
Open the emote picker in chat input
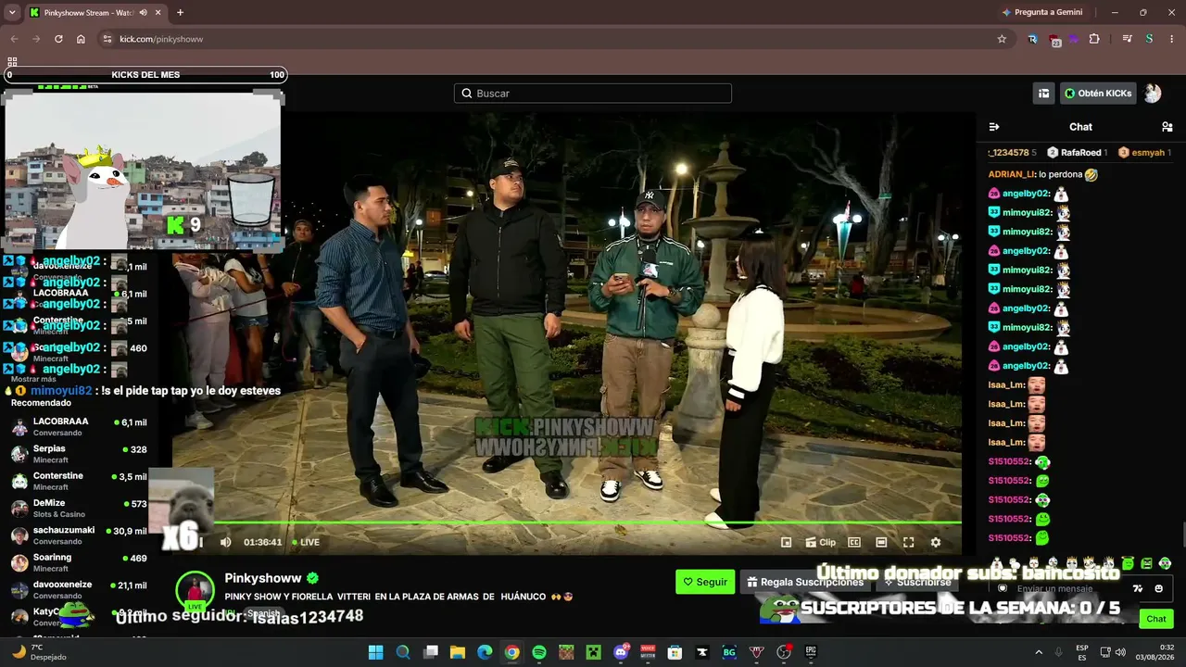coord(1158,588)
